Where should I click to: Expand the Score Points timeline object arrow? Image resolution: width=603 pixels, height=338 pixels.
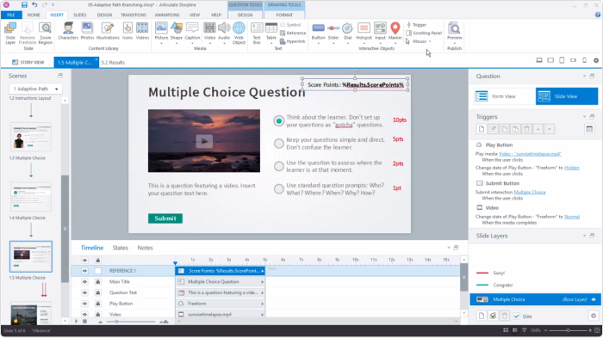coord(262,271)
